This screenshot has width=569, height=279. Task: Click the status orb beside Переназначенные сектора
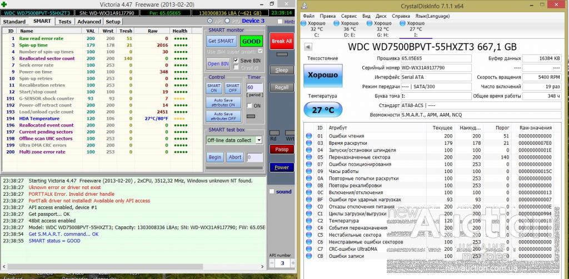click(309, 158)
